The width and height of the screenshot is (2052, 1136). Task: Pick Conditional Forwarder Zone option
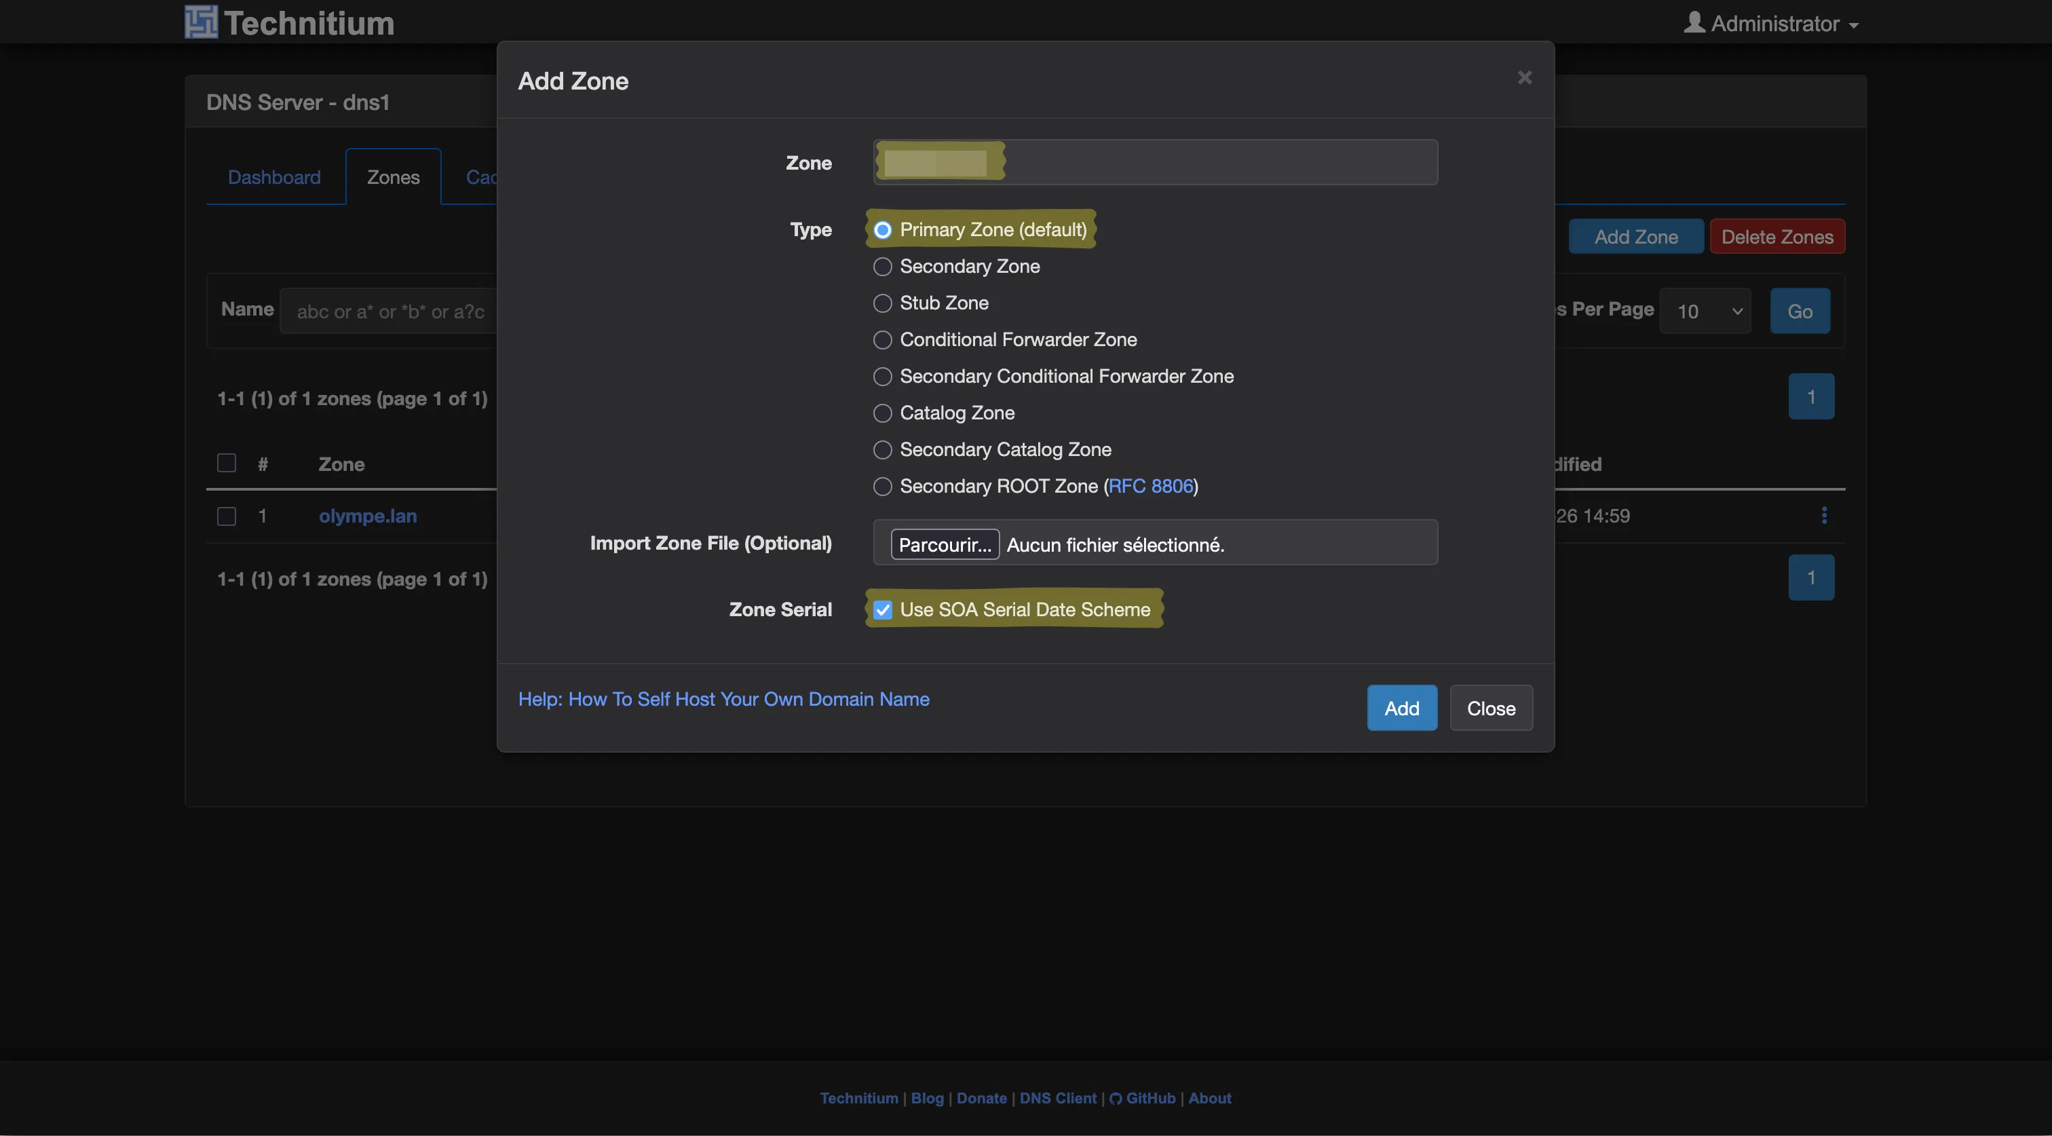tap(882, 340)
